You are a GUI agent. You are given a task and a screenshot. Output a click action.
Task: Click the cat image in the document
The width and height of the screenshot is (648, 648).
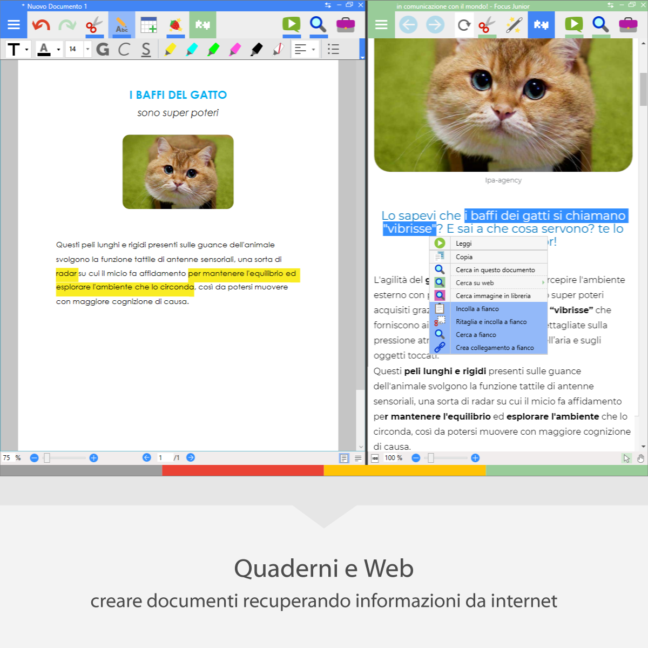coord(178,172)
